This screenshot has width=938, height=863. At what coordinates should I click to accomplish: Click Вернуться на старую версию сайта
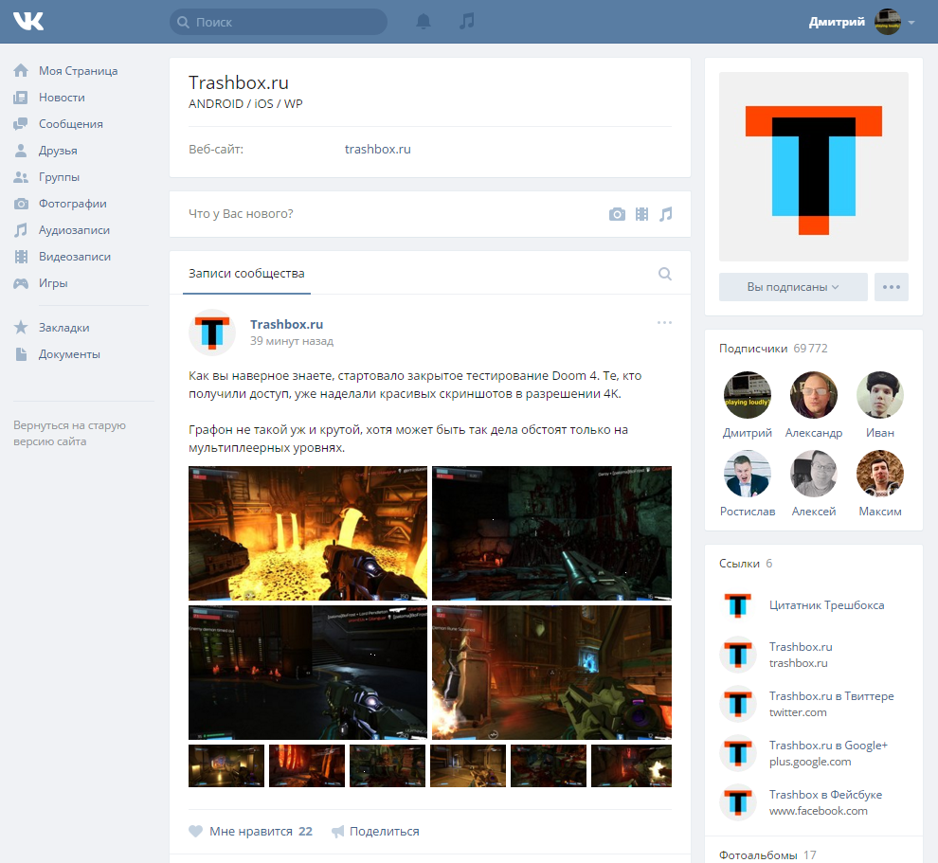[69, 433]
